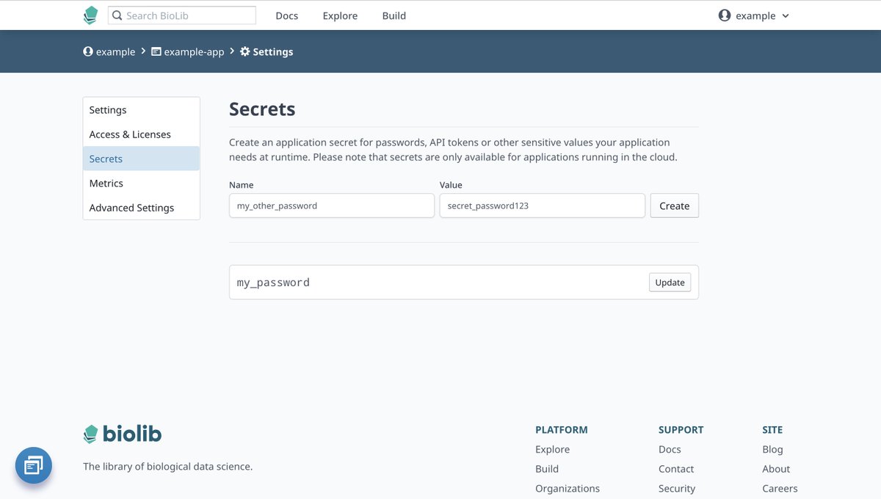Click the secret Value input field

point(543,205)
